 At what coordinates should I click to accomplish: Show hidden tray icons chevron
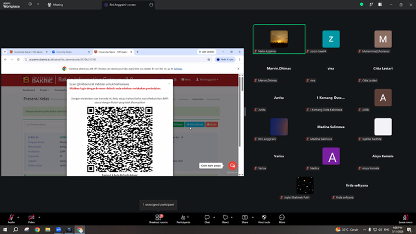pyautogui.click(x=364, y=229)
